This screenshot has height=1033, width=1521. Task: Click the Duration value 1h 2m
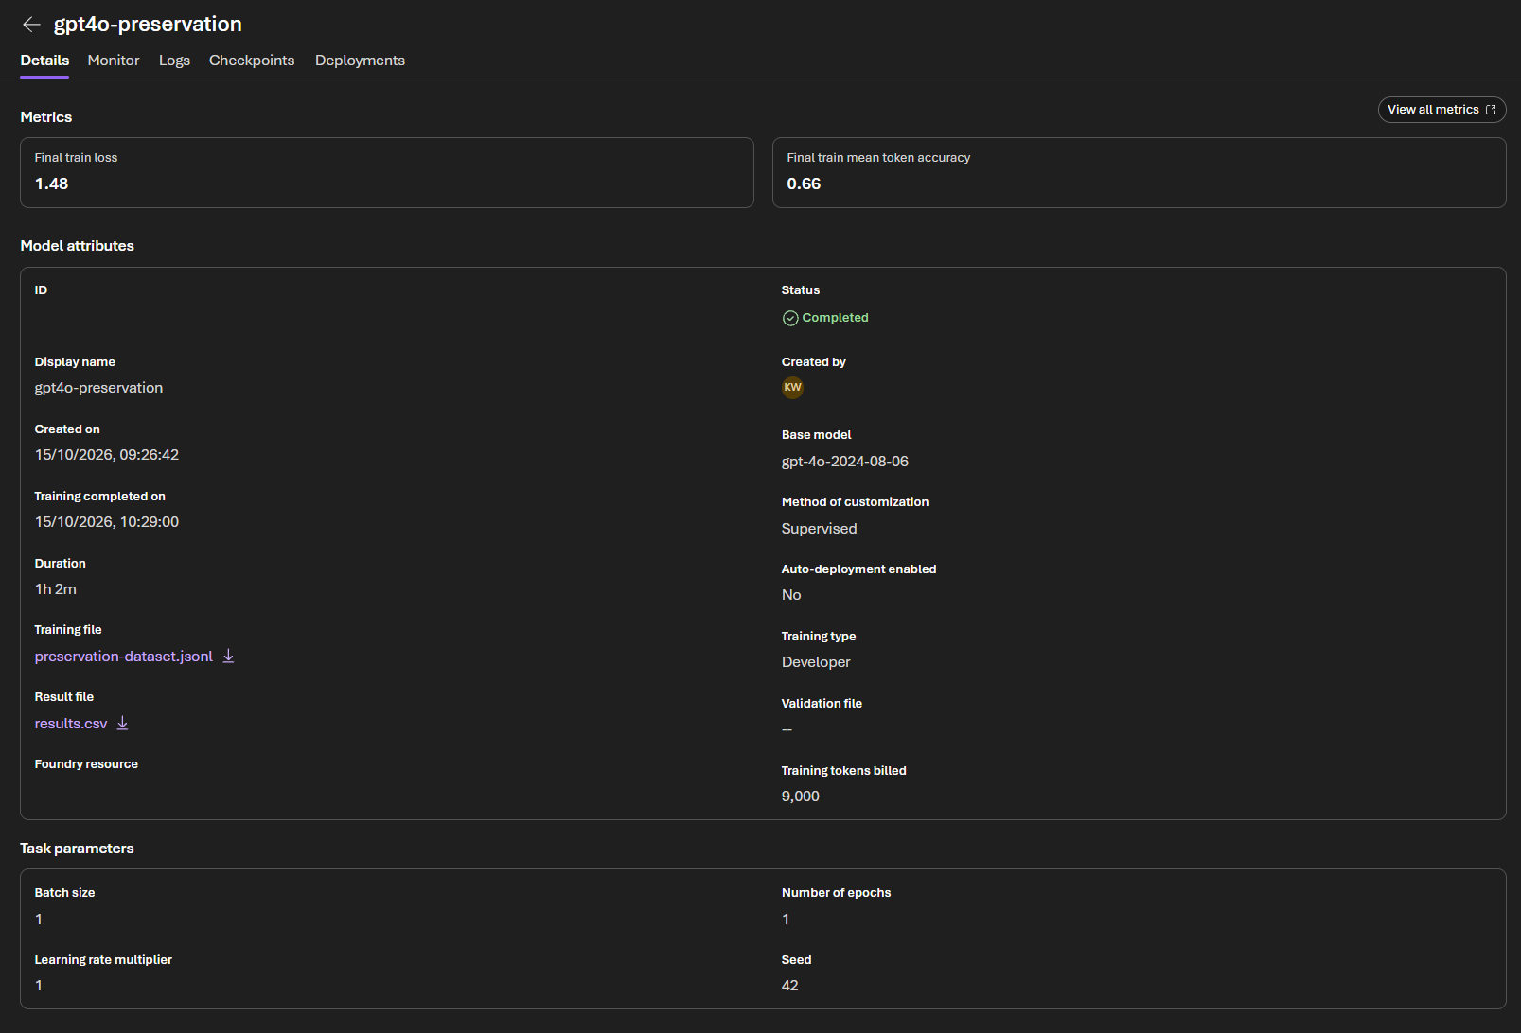pos(56,589)
